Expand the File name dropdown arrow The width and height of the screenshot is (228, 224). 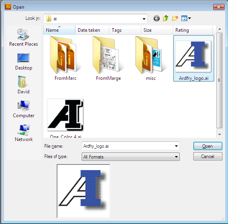176,146
